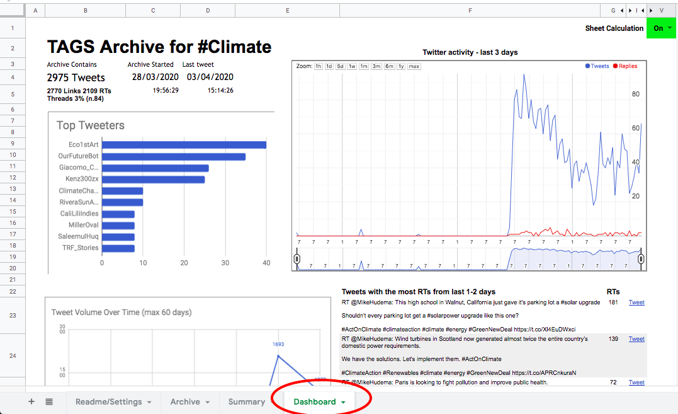Switch to the Archive sheet tab
The width and height of the screenshot is (678, 414).
185,401
